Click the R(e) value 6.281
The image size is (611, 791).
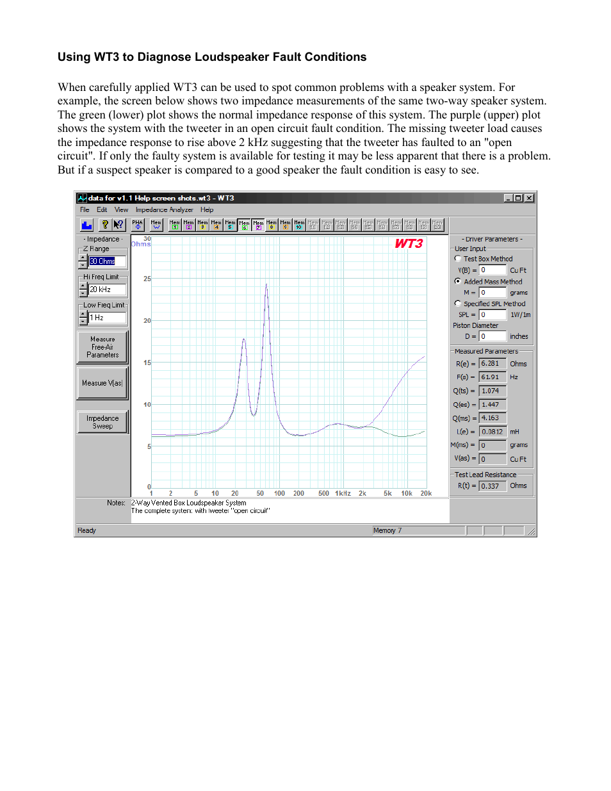pos(493,364)
